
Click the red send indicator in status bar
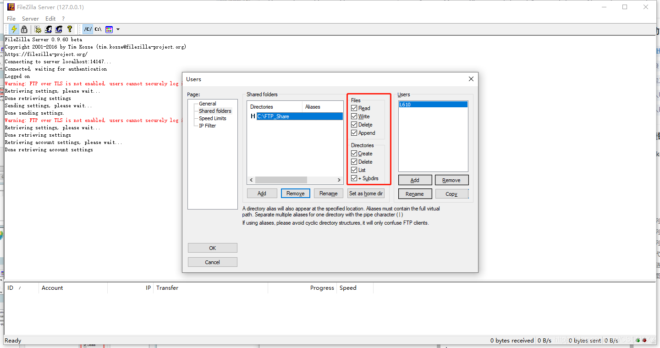tap(644, 340)
